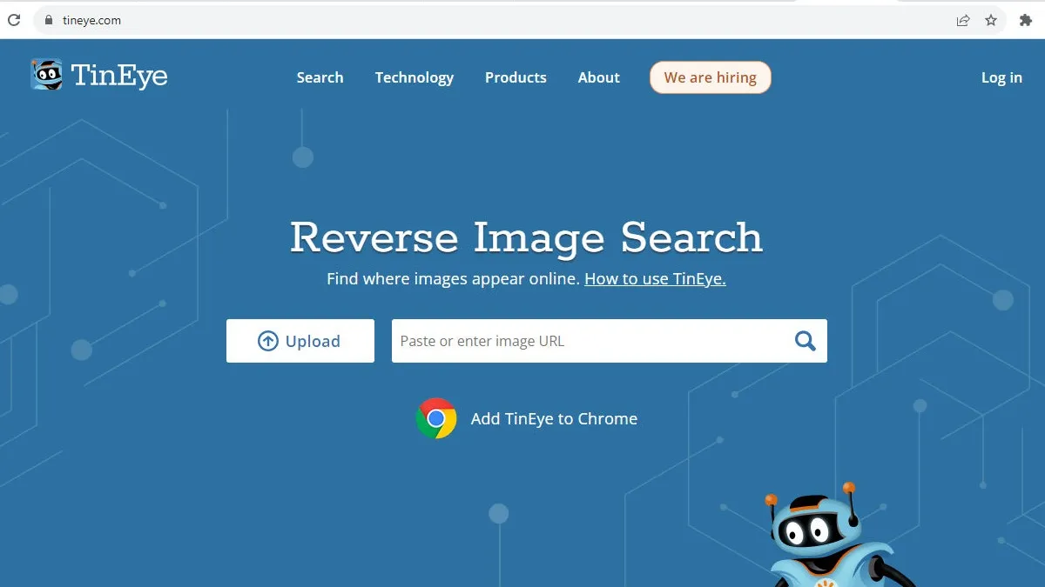The height and width of the screenshot is (587, 1045).
Task: Open the Search nav menu item
Action: [320, 77]
